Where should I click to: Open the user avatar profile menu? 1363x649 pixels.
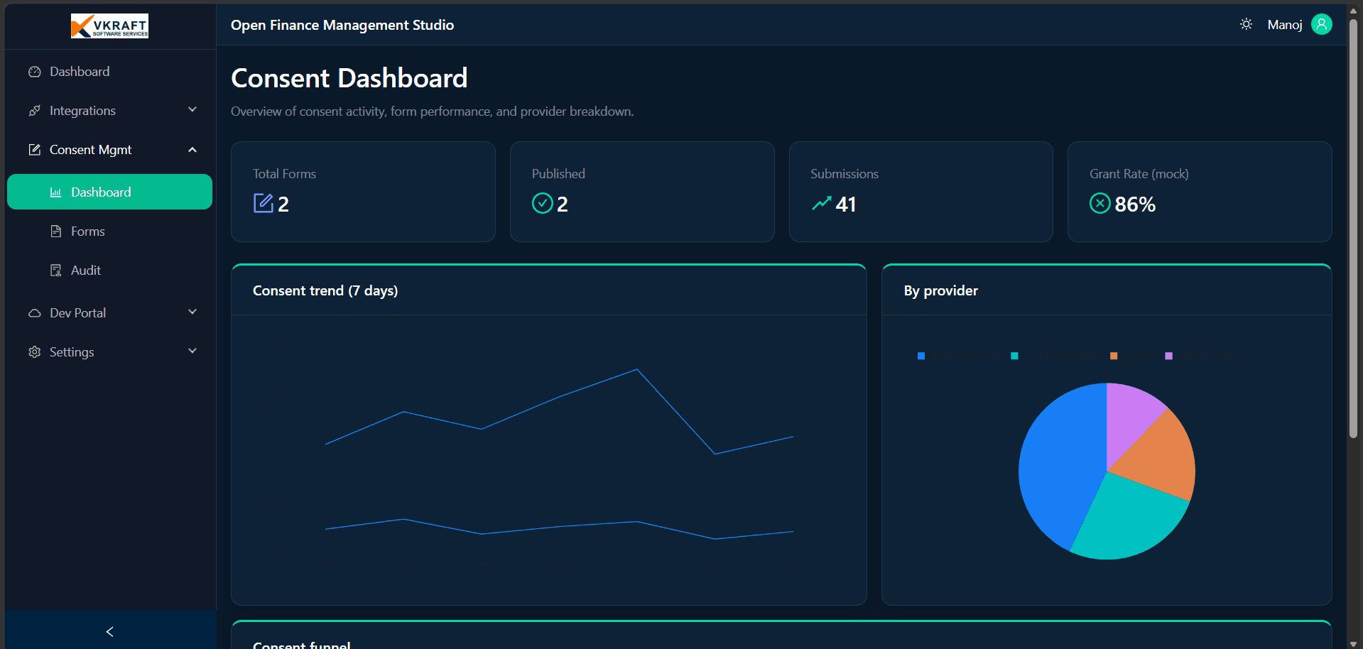click(1321, 24)
